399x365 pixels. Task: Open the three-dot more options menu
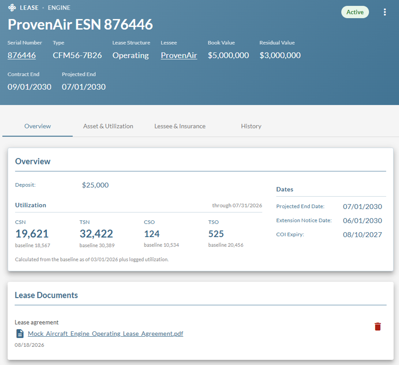pyautogui.click(x=385, y=12)
